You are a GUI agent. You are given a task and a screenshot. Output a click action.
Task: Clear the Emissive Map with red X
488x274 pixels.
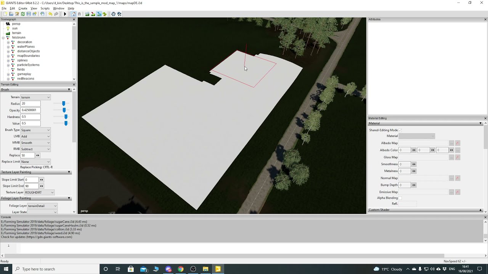pyautogui.click(x=457, y=192)
